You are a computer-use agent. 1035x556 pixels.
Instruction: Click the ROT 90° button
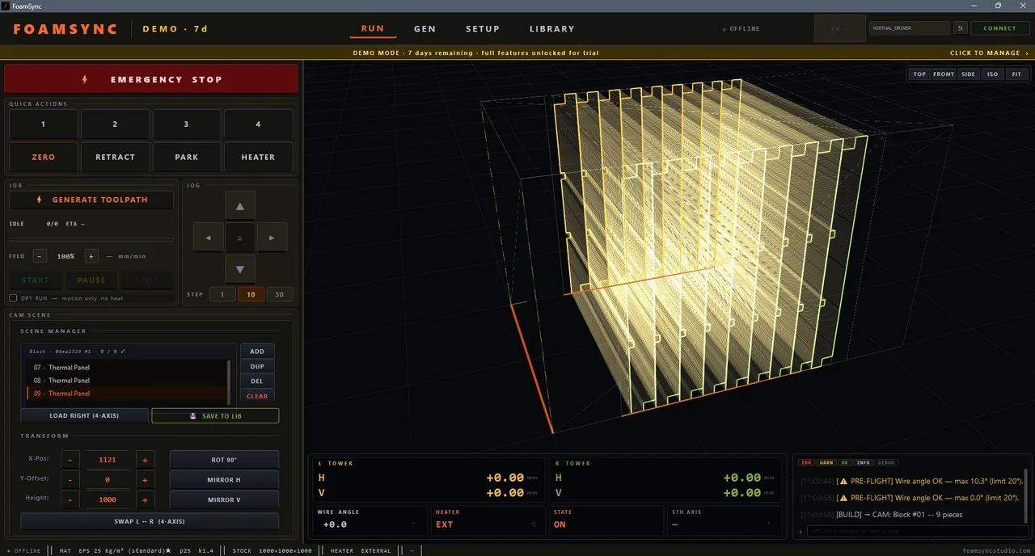coord(224,460)
